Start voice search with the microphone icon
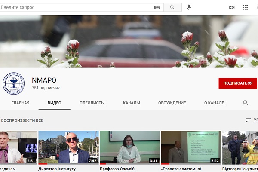This screenshot has width=258, height=172. (189, 7)
